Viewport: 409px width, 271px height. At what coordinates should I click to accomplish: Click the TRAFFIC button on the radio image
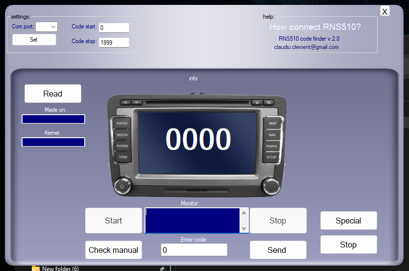(271, 146)
